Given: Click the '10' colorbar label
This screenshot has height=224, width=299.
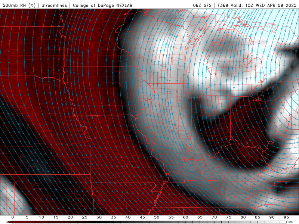Looking at the screenshot, I should point(41,217).
